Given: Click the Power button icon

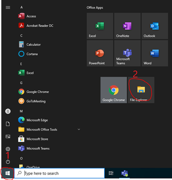Looking at the screenshot, I should [8, 162].
